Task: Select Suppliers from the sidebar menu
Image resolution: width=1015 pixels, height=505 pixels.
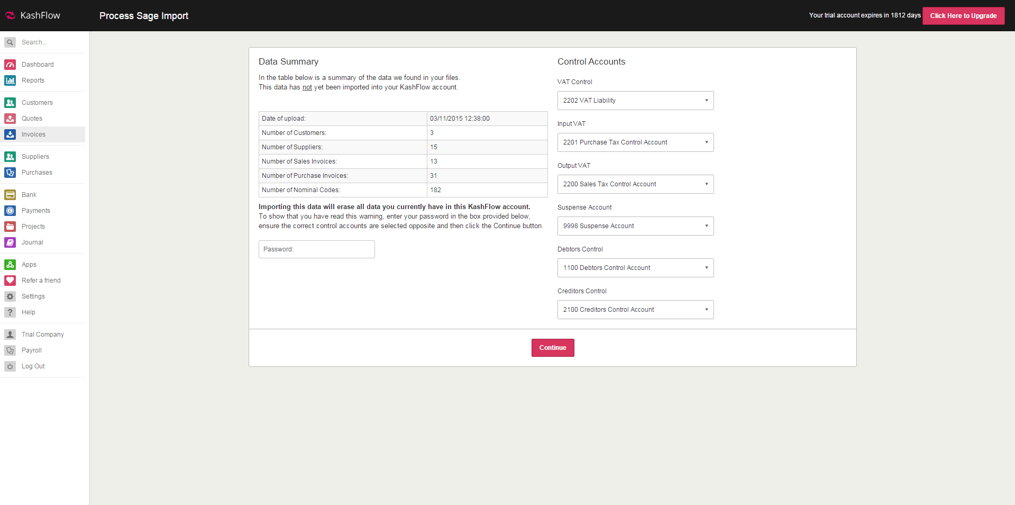Action: (x=35, y=157)
